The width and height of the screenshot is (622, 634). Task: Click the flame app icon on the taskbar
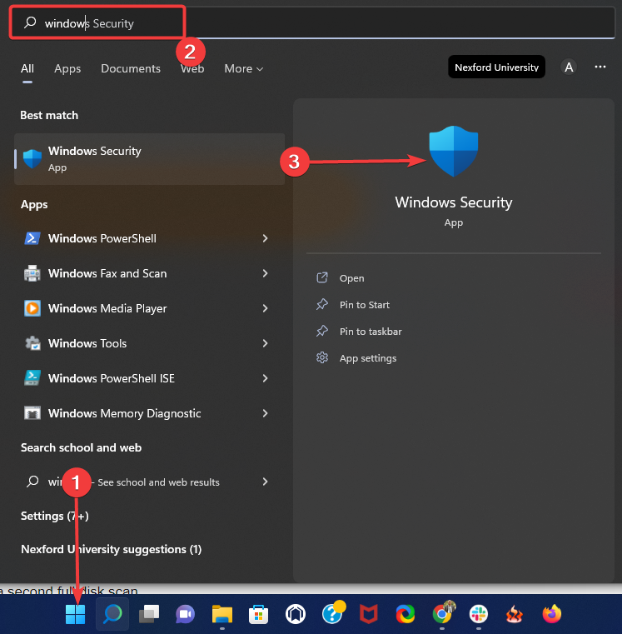(515, 614)
